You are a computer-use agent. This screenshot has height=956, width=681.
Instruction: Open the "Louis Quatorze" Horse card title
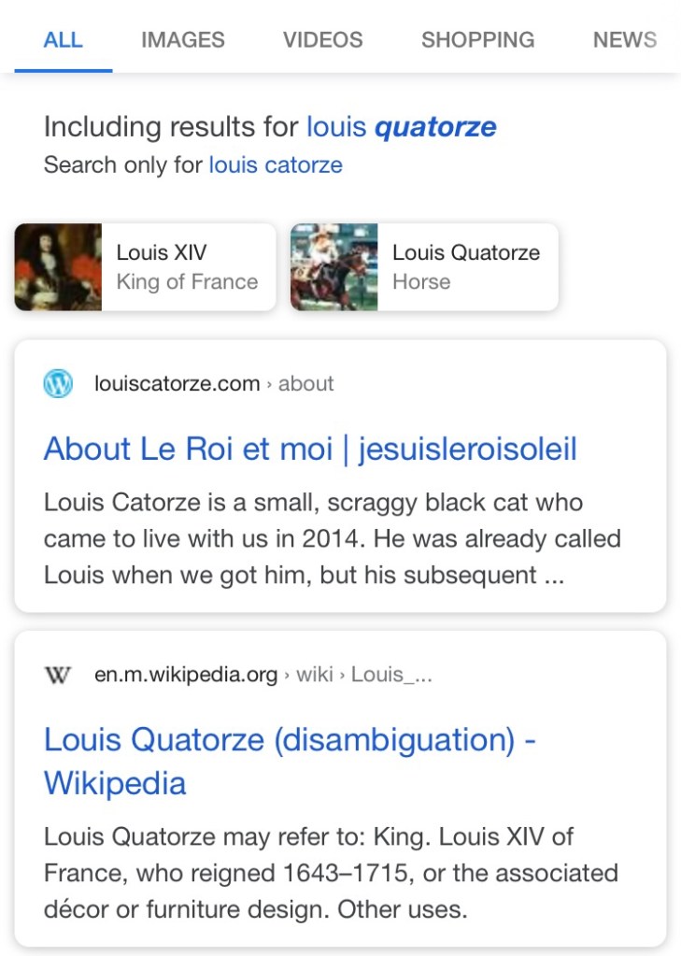(x=465, y=253)
